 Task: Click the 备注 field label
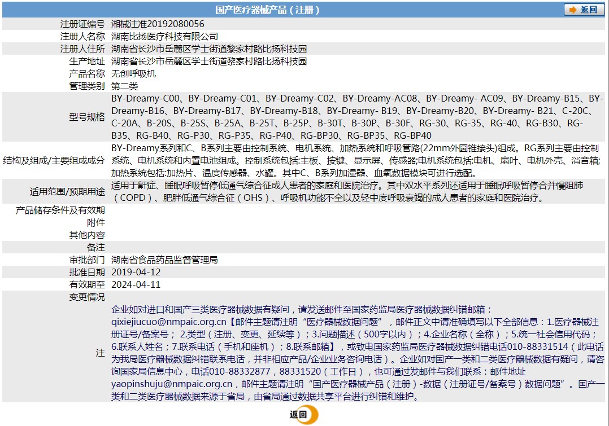pos(96,248)
